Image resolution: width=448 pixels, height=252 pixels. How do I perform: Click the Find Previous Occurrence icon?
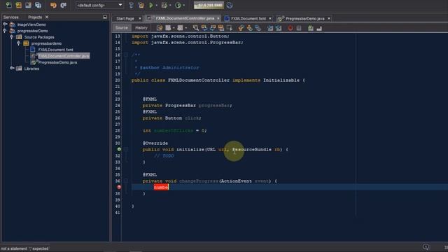click(204, 28)
